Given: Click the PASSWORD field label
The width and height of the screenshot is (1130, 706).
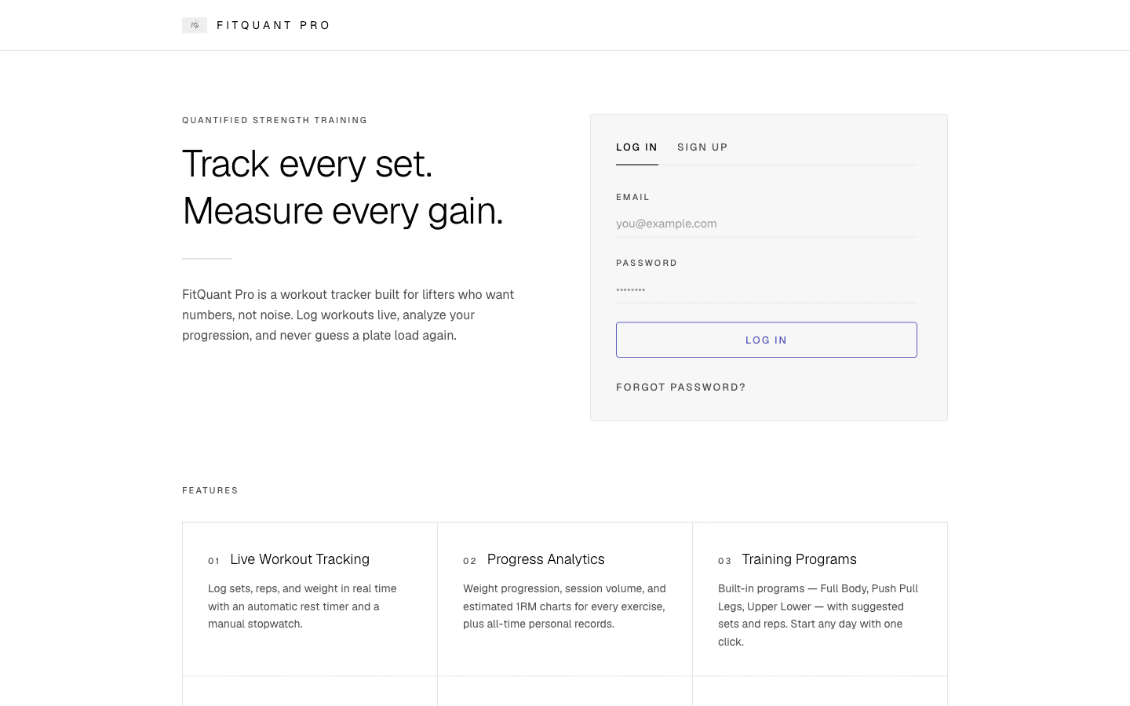Looking at the screenshot, I should tap(647, 263).
